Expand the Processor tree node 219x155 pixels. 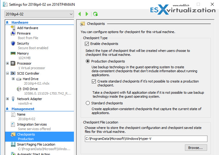(x=8, y=63)
